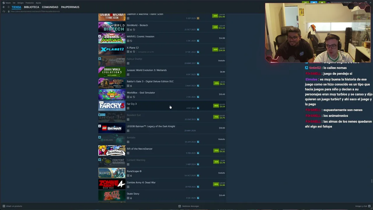373x210 pixels.
Task: Click Zombie Army 4 review thumbs-up icon
Action: pos(198,187)
